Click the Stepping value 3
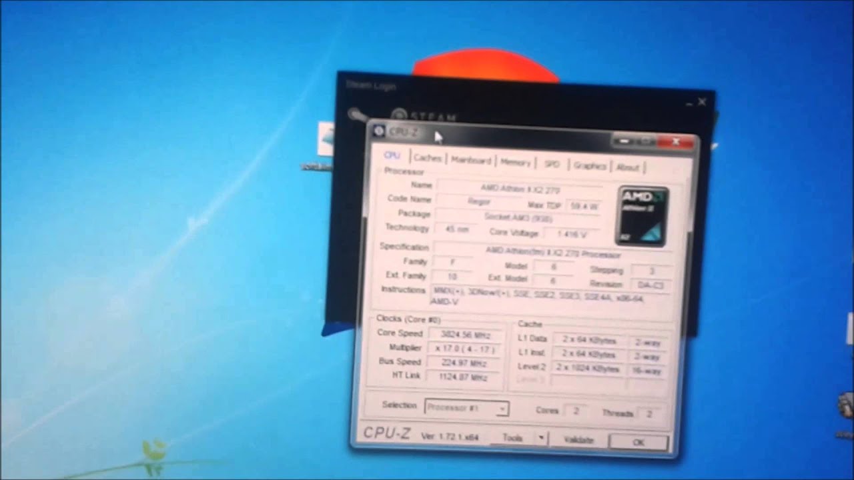The width and height of the screenshot is (854, 480). click(x=651, y=271)
